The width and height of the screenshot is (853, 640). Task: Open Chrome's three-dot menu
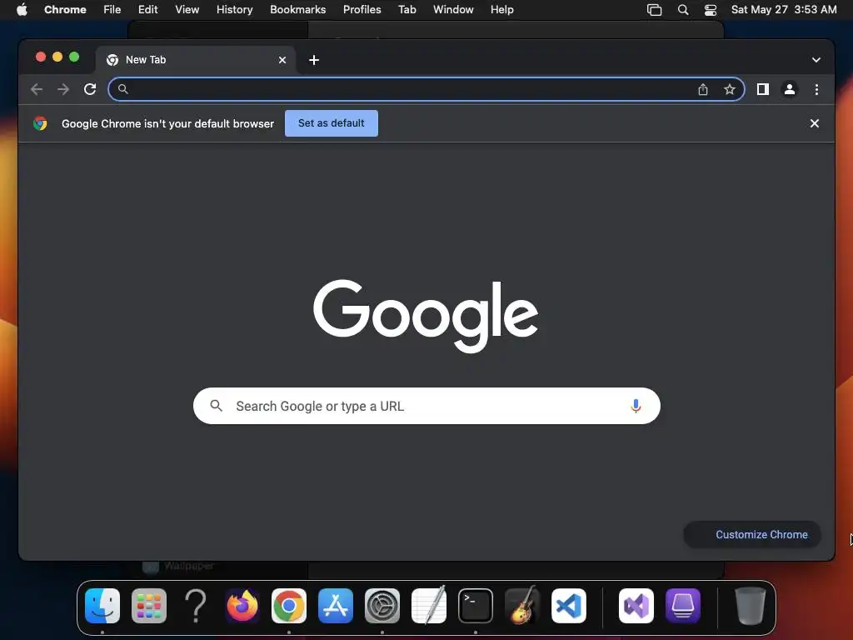click(816, 89)
